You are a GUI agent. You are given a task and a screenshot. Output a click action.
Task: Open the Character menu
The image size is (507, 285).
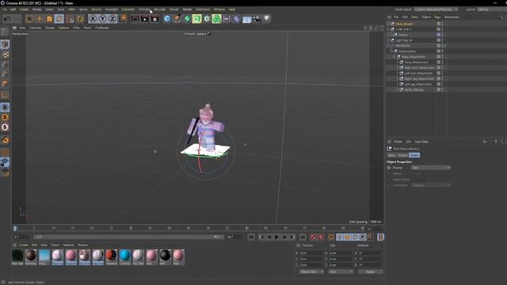(x=128, y=9)
